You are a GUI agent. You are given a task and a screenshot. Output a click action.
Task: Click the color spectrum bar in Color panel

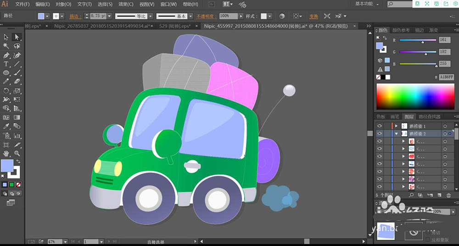click(415, 97)
